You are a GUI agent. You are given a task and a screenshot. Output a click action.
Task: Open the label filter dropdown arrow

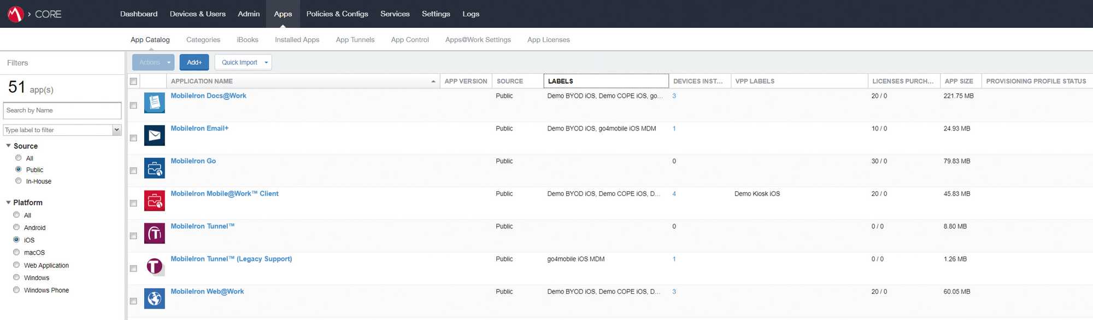pos(116,130)
